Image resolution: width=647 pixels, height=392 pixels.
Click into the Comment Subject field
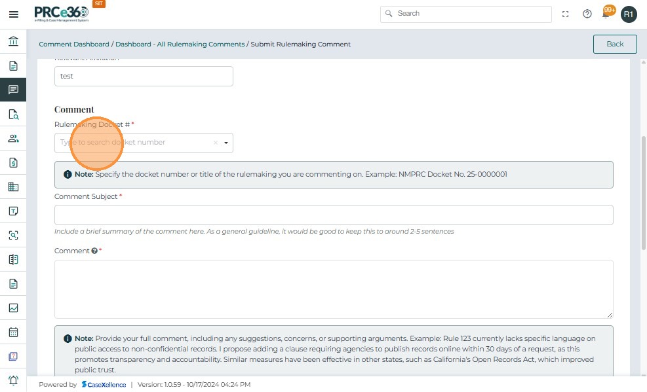click(x=334, y=215)
